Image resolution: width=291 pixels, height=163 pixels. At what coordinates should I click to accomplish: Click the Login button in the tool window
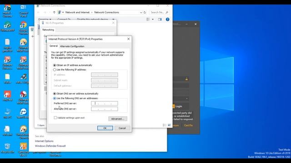point(179,106)
